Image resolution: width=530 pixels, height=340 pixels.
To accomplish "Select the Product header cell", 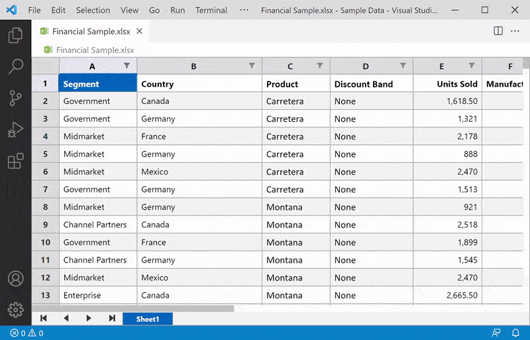I will click(296, 83).
